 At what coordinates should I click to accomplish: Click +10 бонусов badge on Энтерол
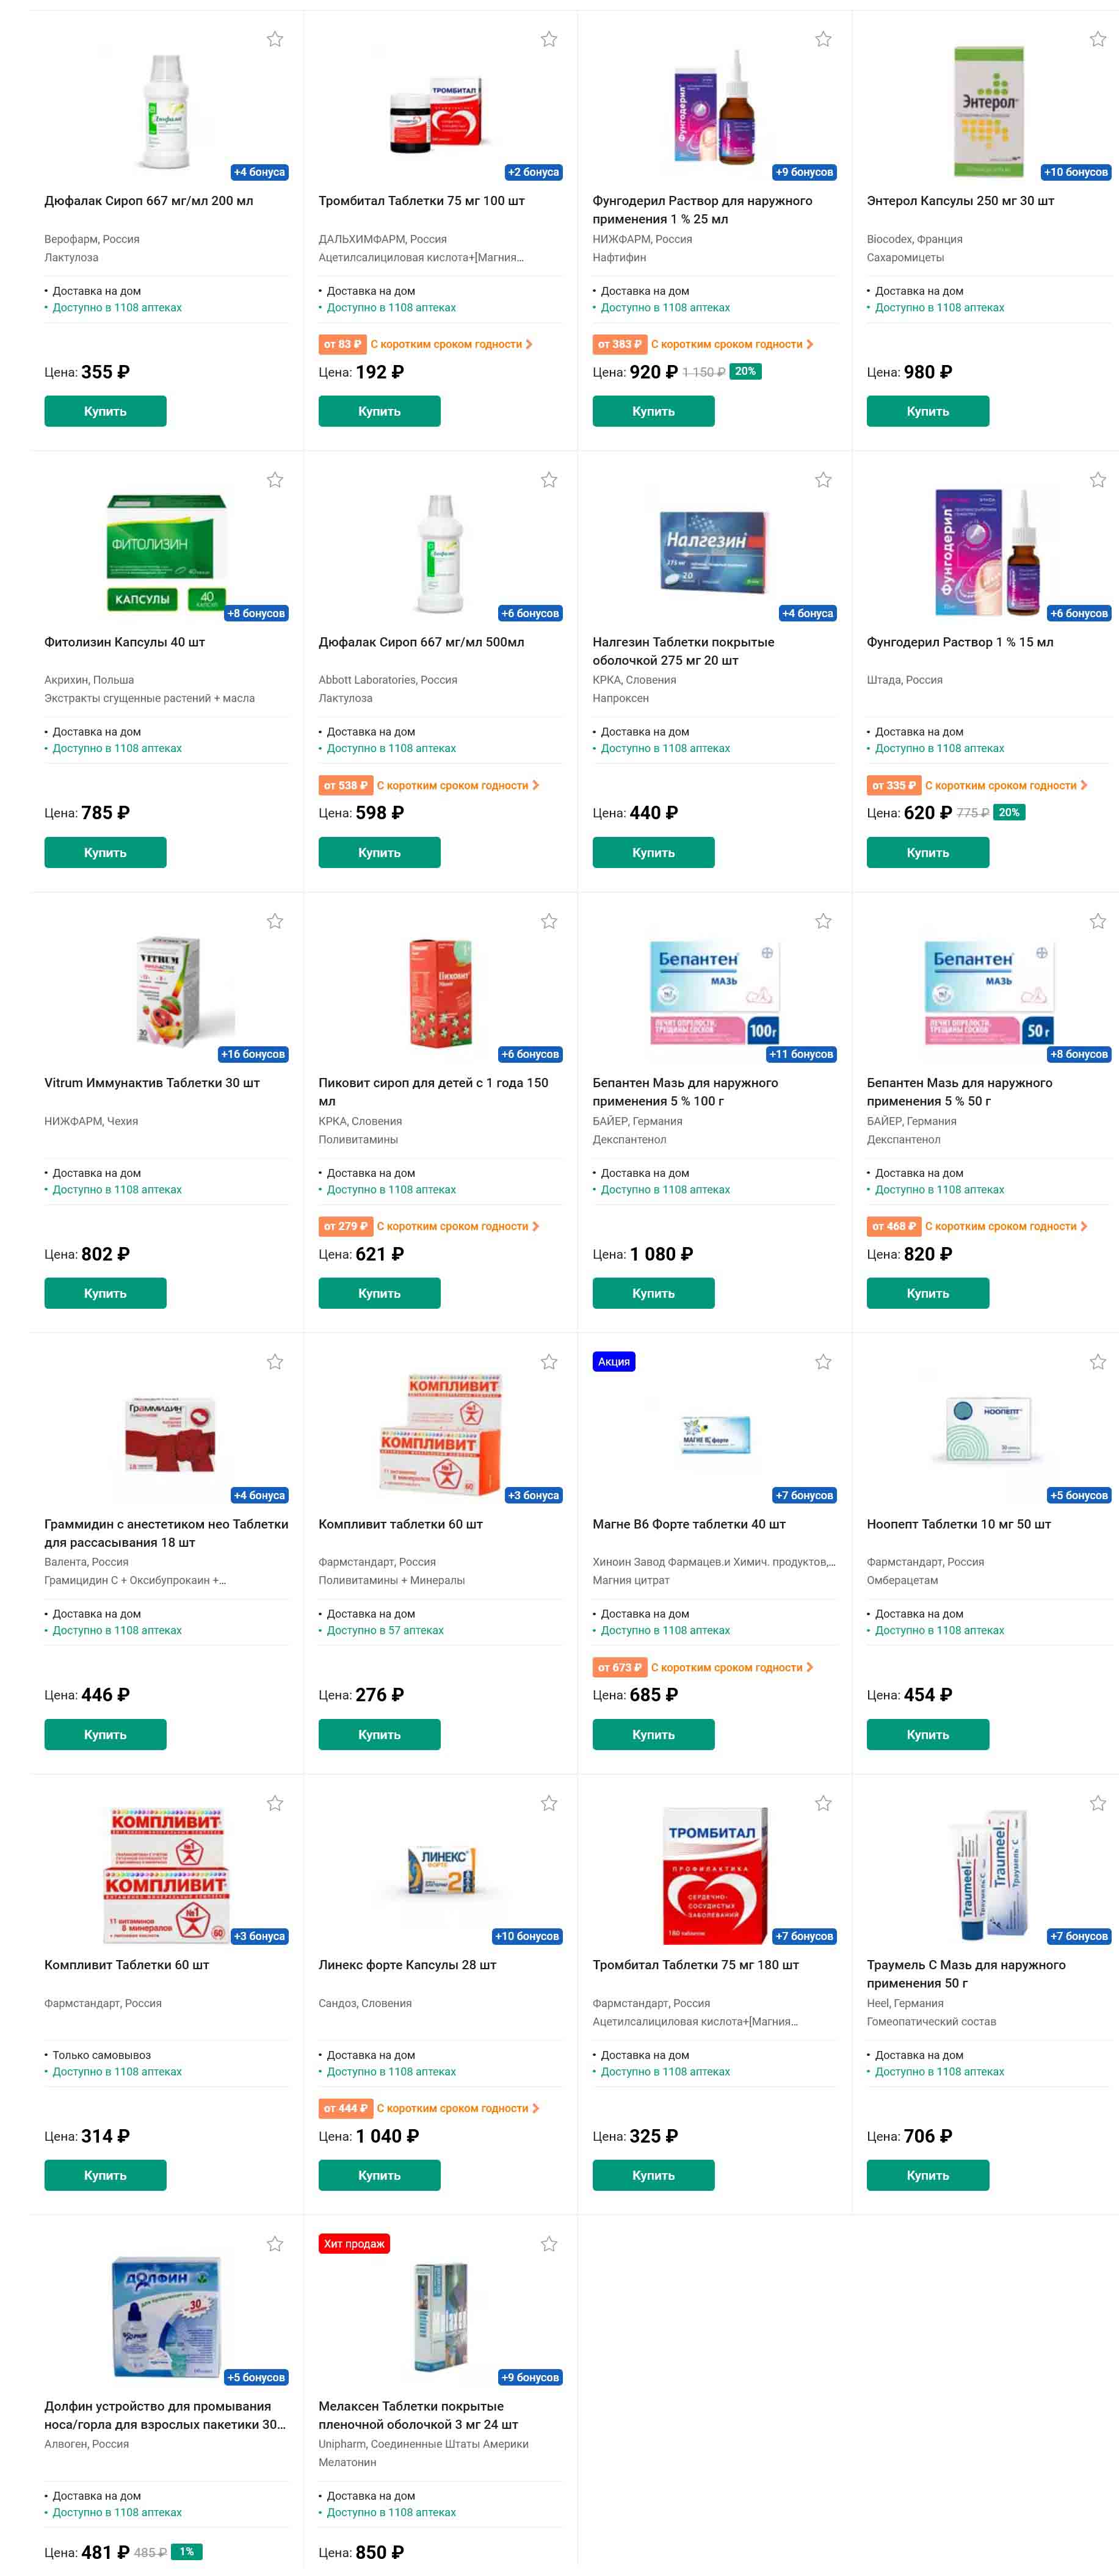pos(1076,172)
